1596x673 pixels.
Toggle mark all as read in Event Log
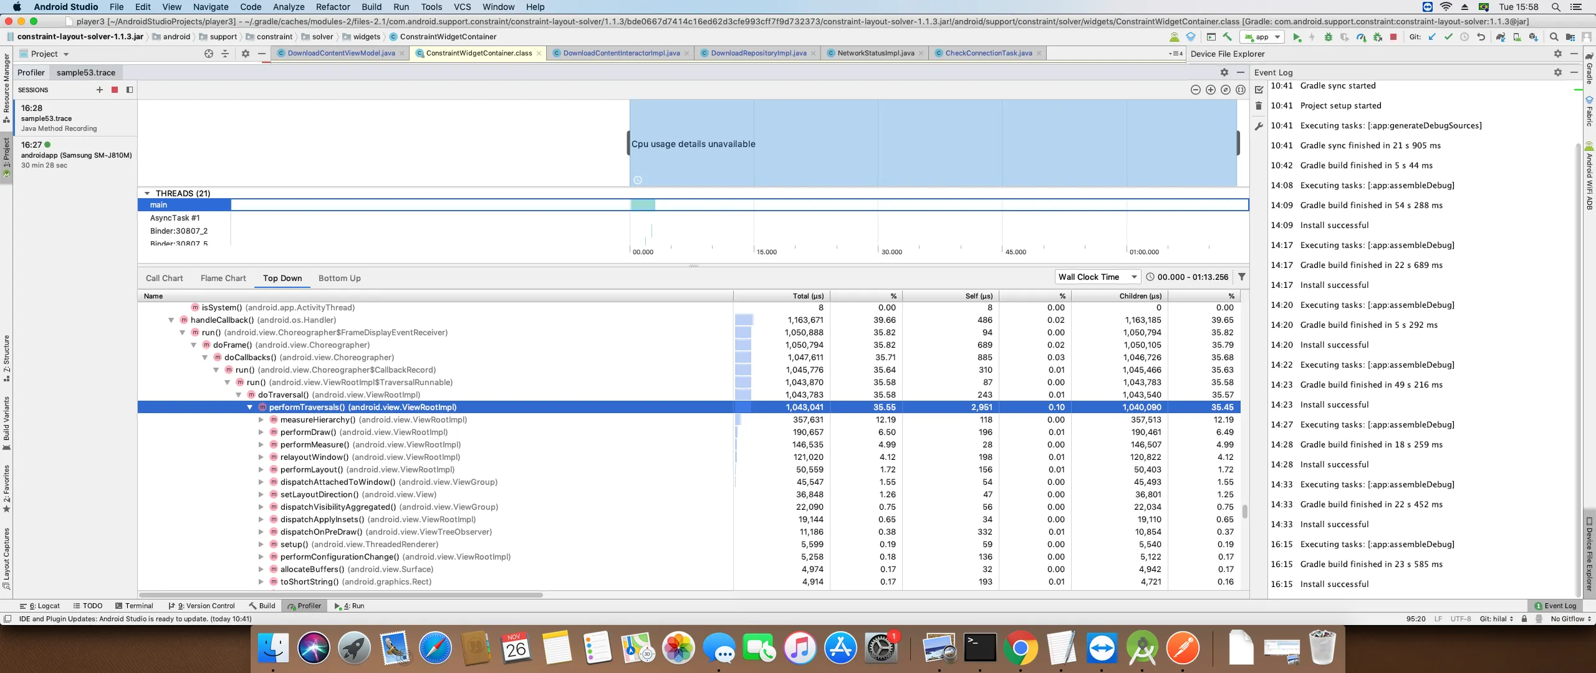point(1259,90)
